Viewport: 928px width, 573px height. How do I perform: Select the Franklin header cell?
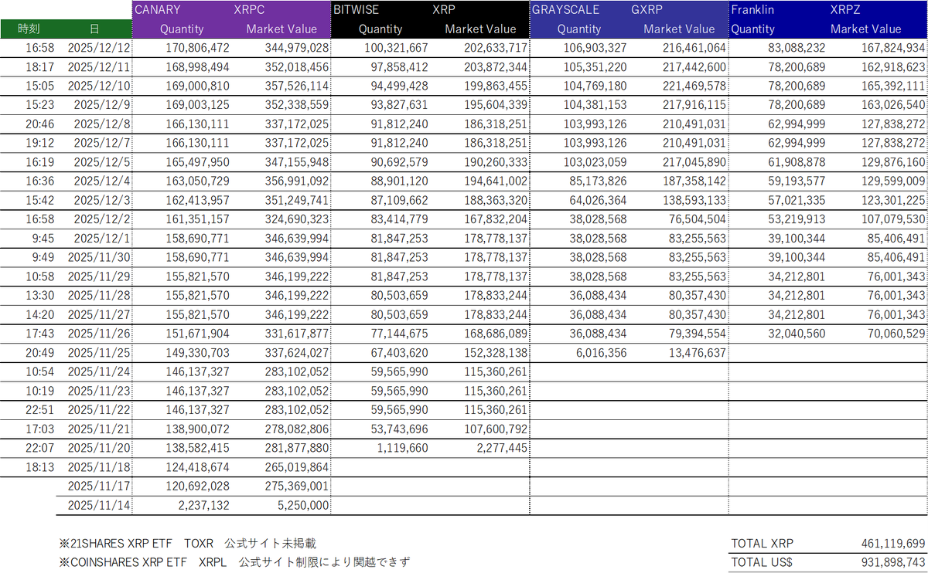752,9
